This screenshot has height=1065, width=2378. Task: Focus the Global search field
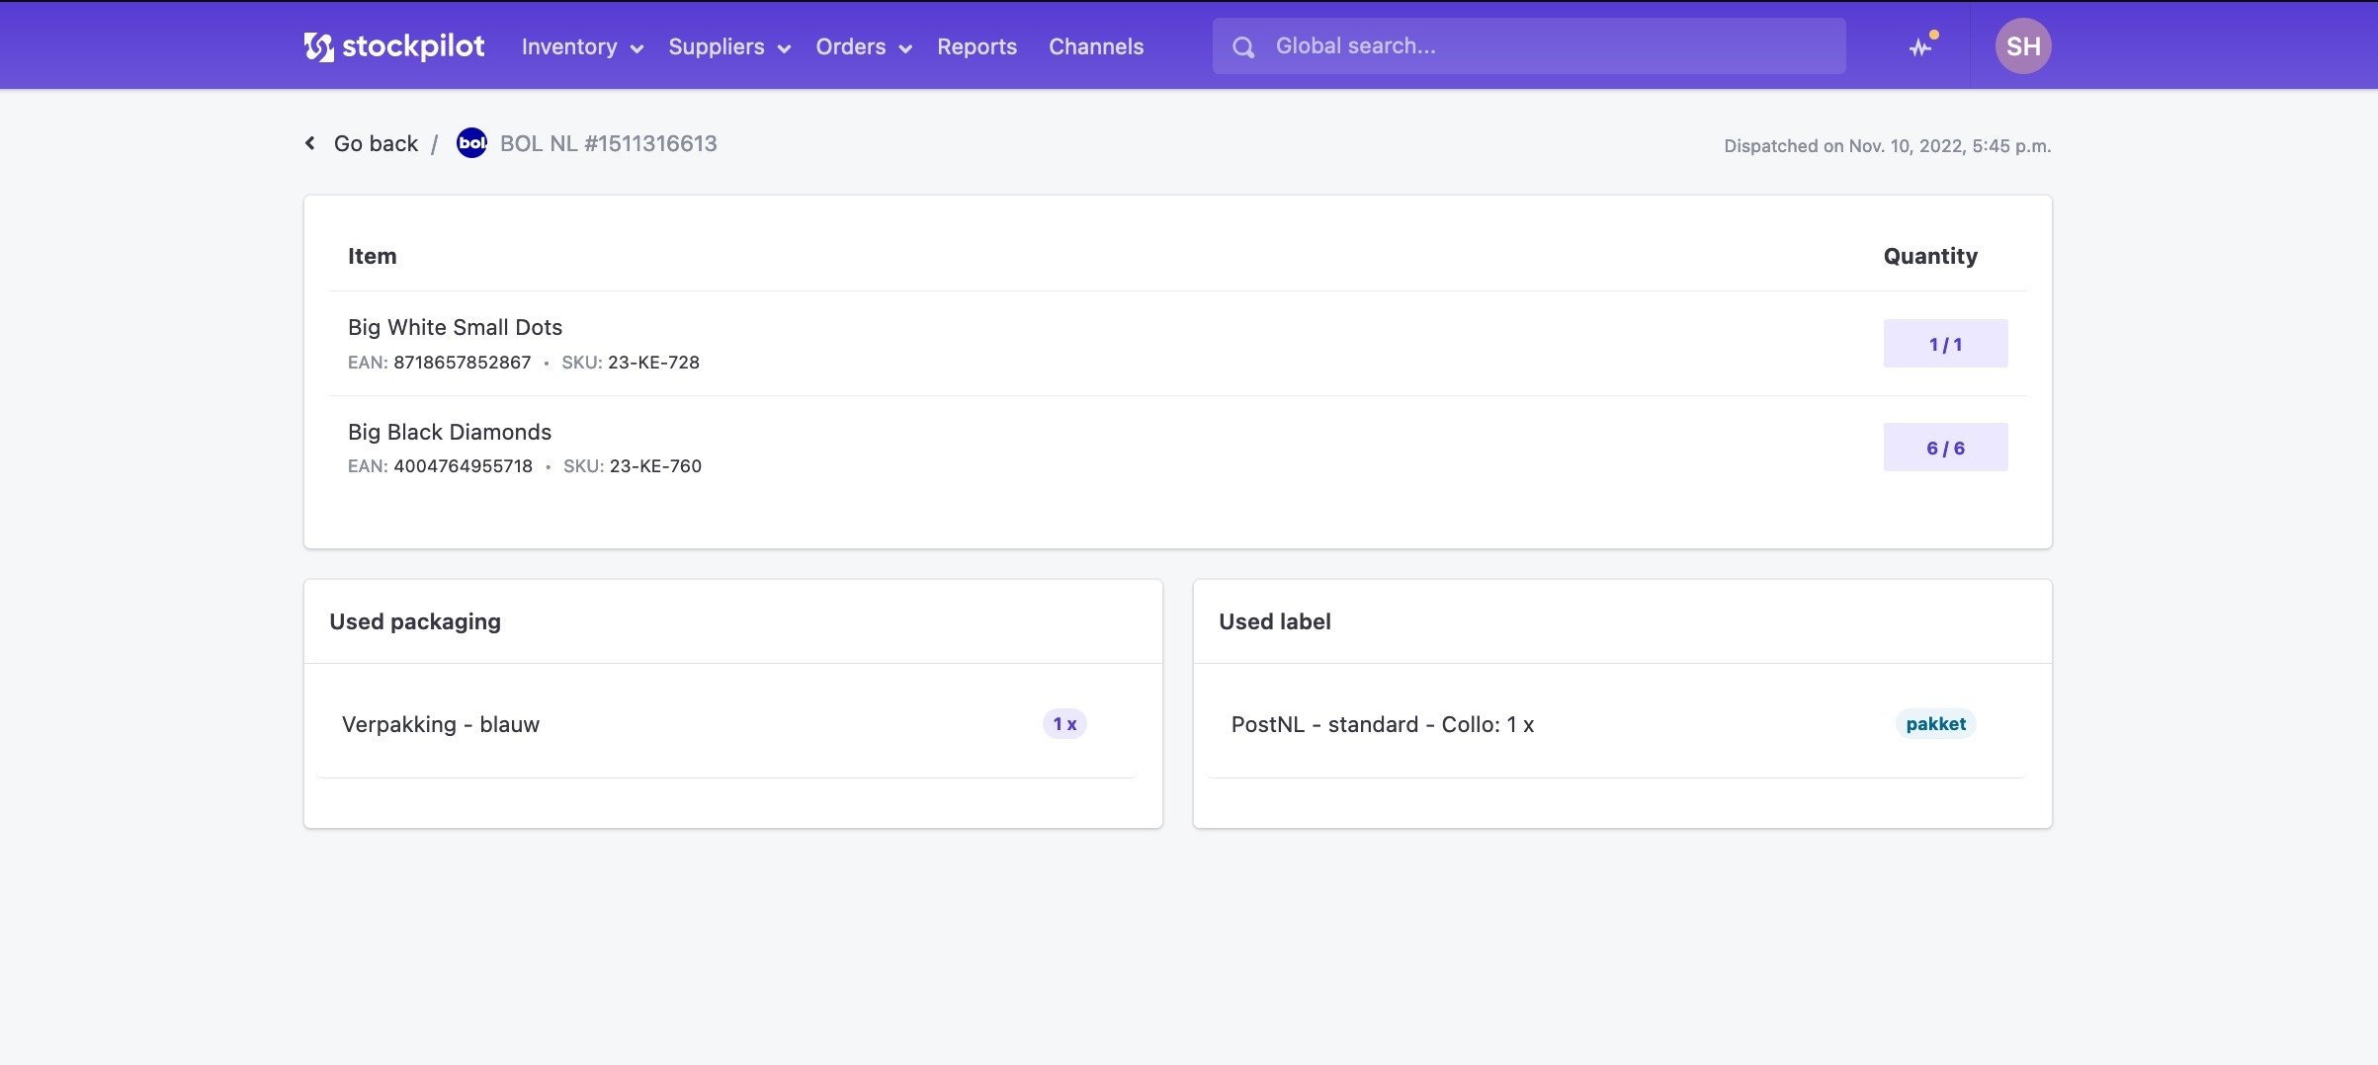pos(1529,46)
